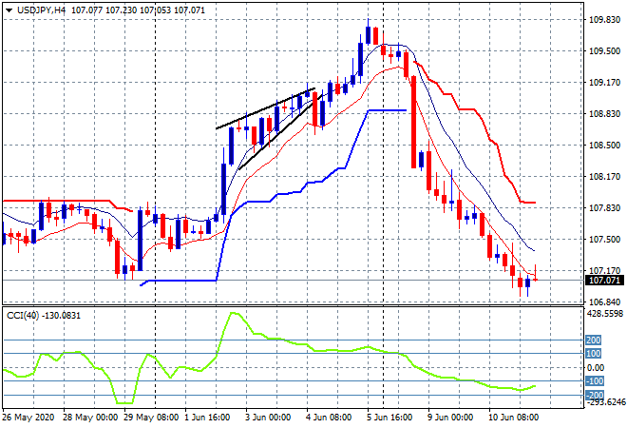Click the CCI level 200 marker

594,340
